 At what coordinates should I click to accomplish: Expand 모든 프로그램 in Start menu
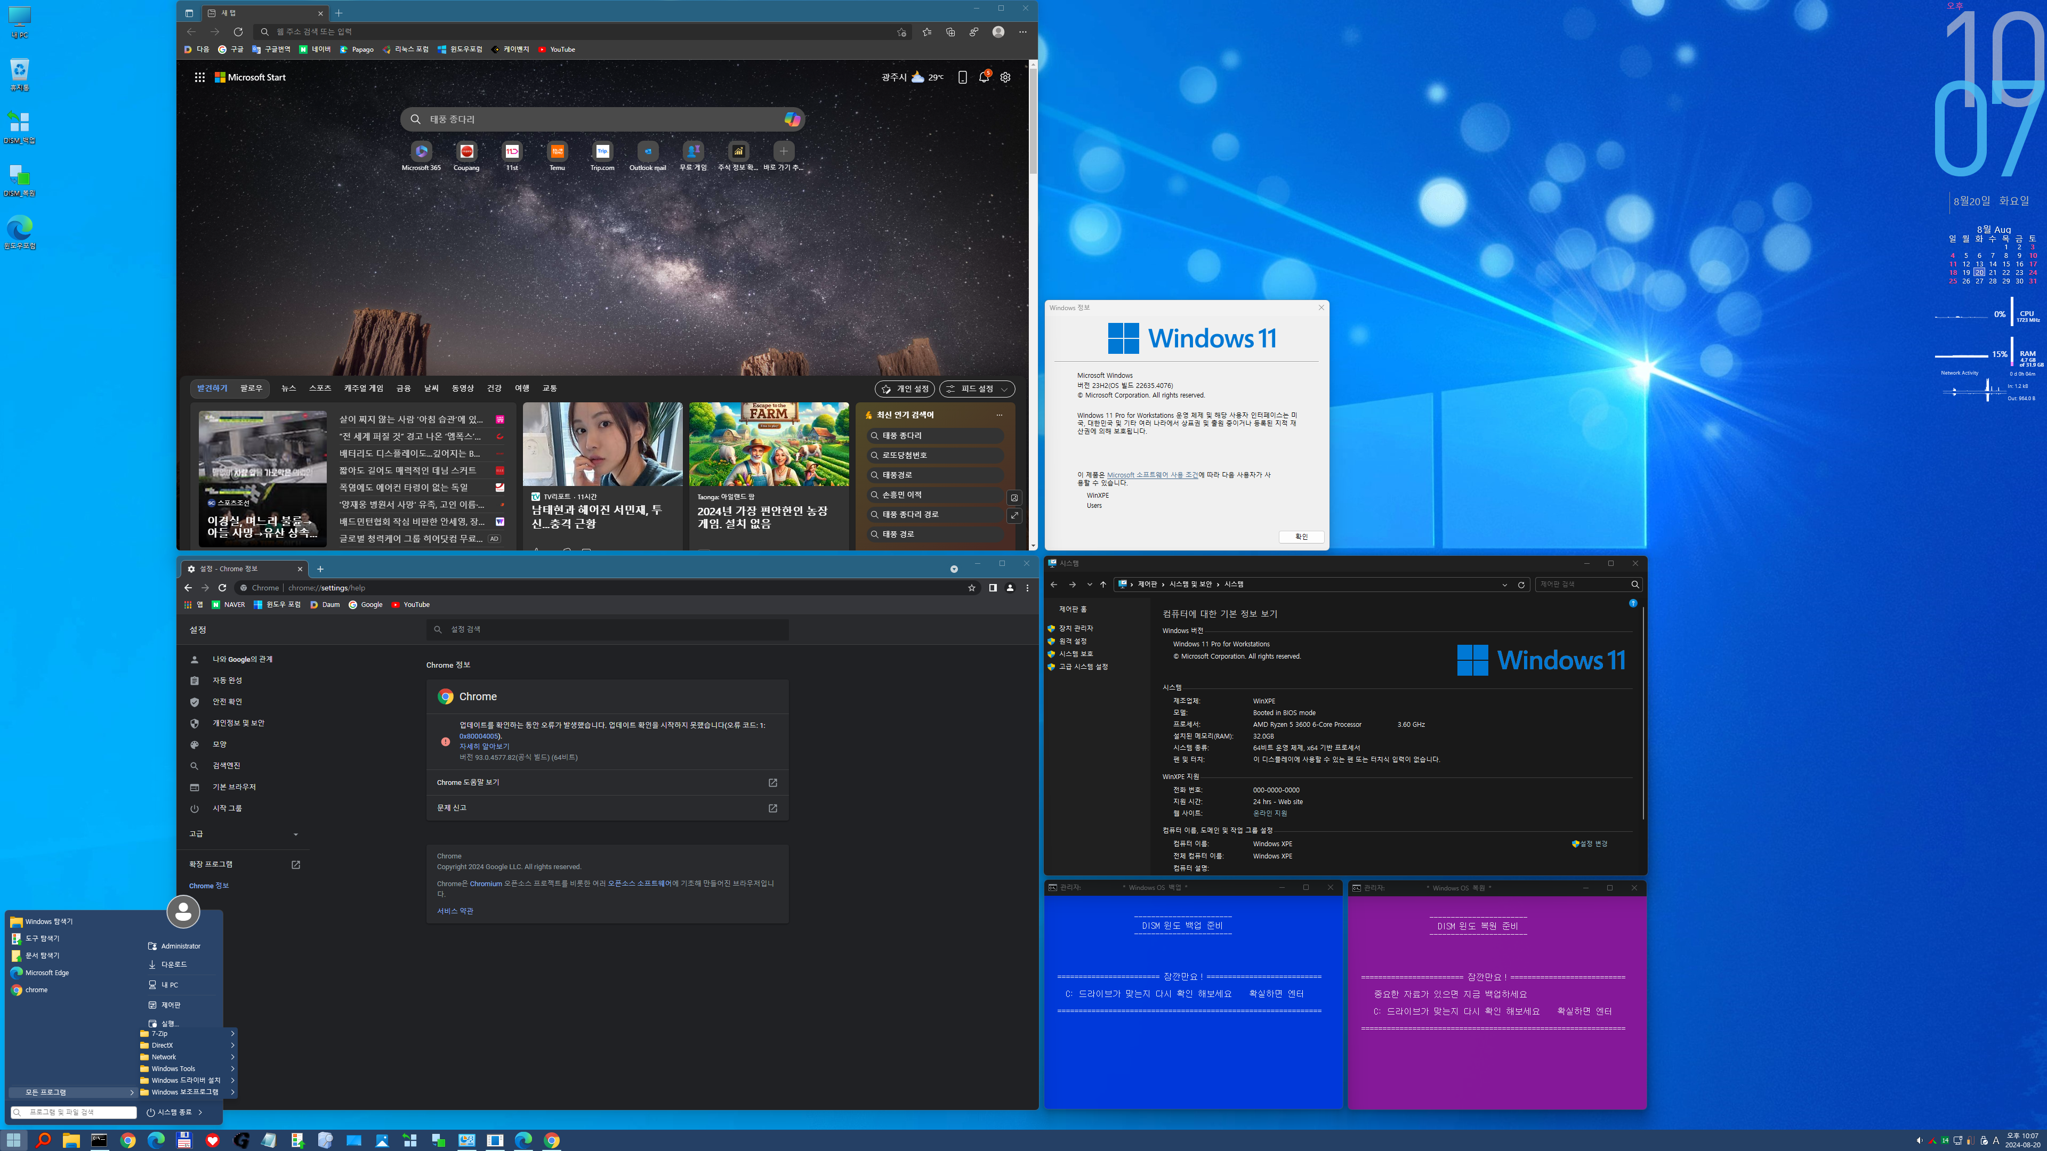pos(73,1092)
